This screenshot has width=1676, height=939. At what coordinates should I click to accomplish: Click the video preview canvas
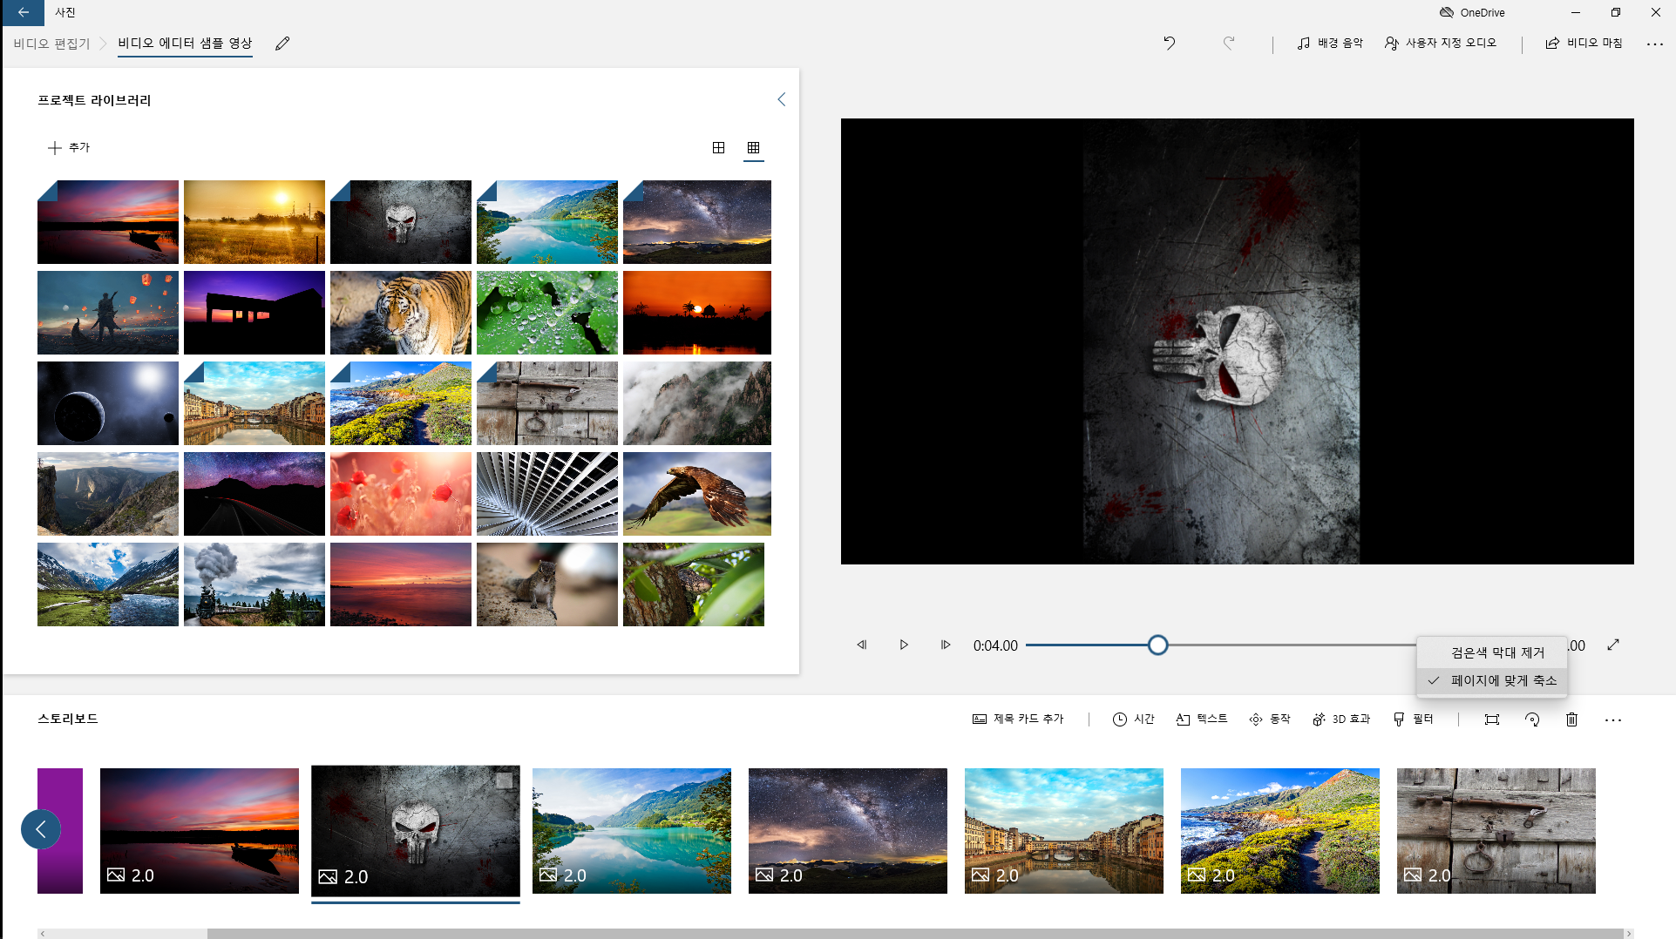tap(1237, 341)
